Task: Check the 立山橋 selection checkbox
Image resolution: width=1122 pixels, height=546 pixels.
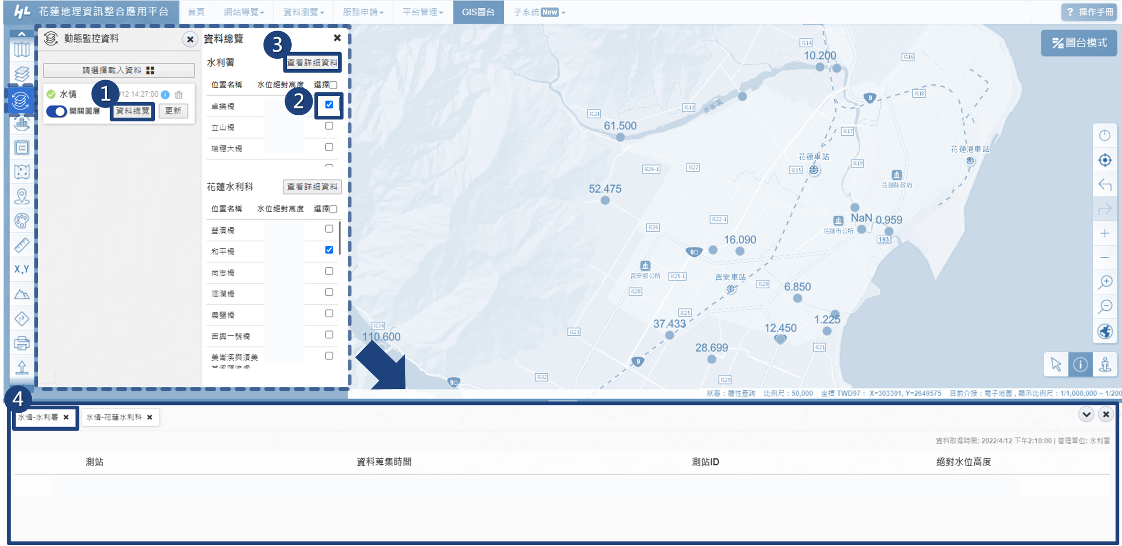Action: pos(329,126)
